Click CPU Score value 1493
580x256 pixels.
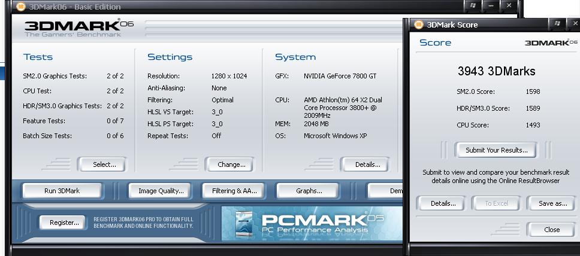[x=533, y=125]
